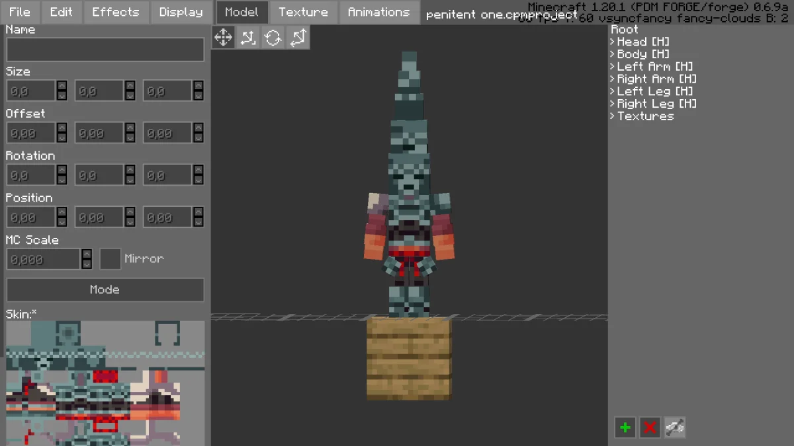794x446 pixels.
Task: Select the Root tree entry
Action: [625, 30]
